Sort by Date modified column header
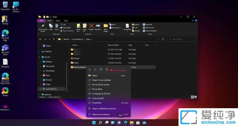 [113, 45]
